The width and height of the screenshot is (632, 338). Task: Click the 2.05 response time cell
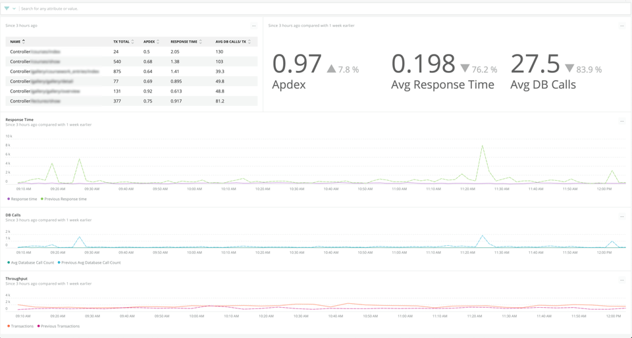tap(175, 51)
